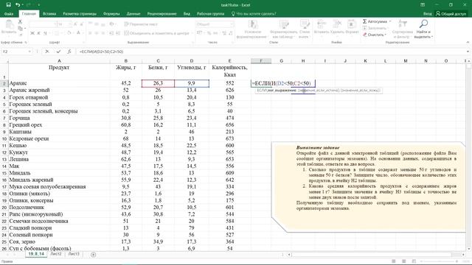Expand the AutoSum dropdown arrow

(x=390, y=21)
